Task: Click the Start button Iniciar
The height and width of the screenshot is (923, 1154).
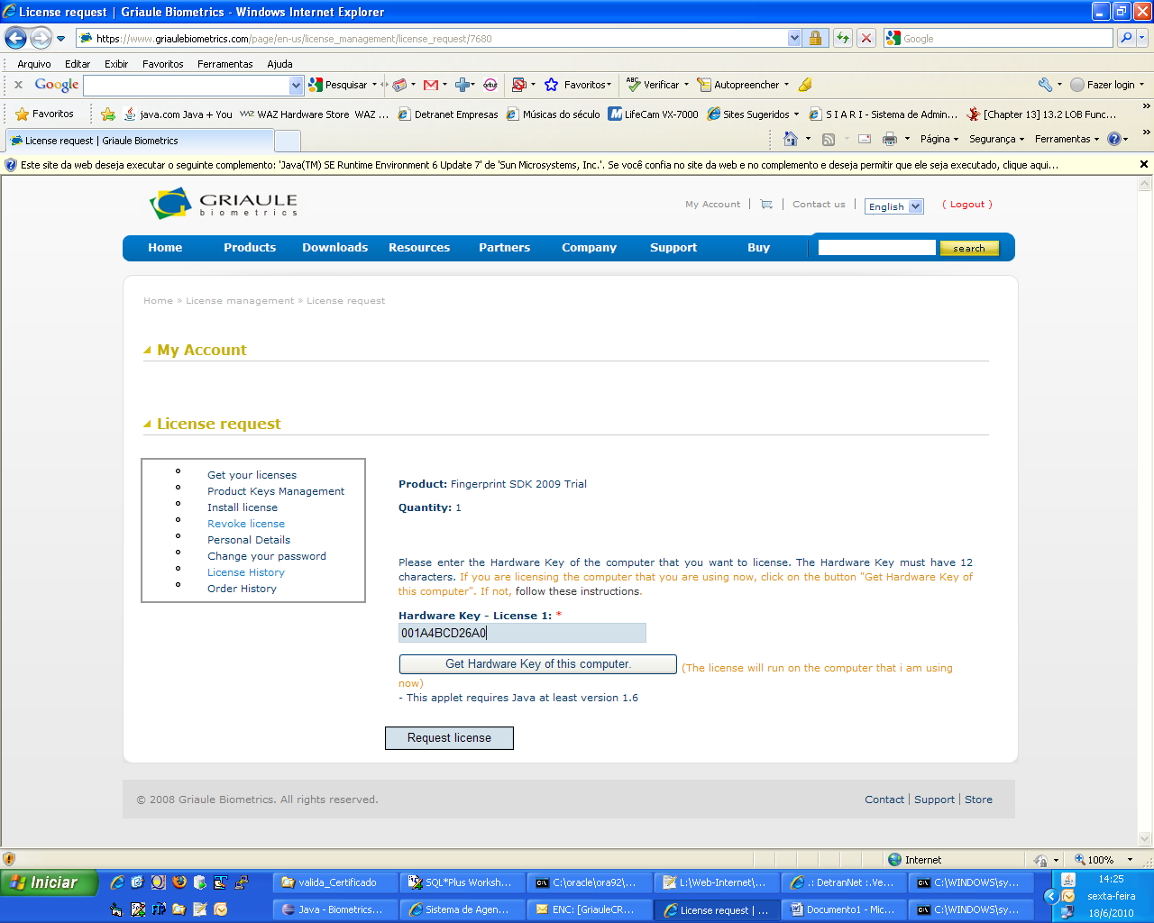Action: point(49,882)
